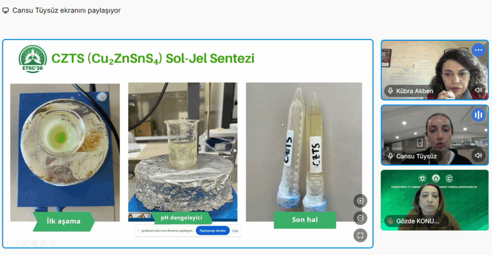Click Kübra Akben's microphone icon

tap(390, 91)
